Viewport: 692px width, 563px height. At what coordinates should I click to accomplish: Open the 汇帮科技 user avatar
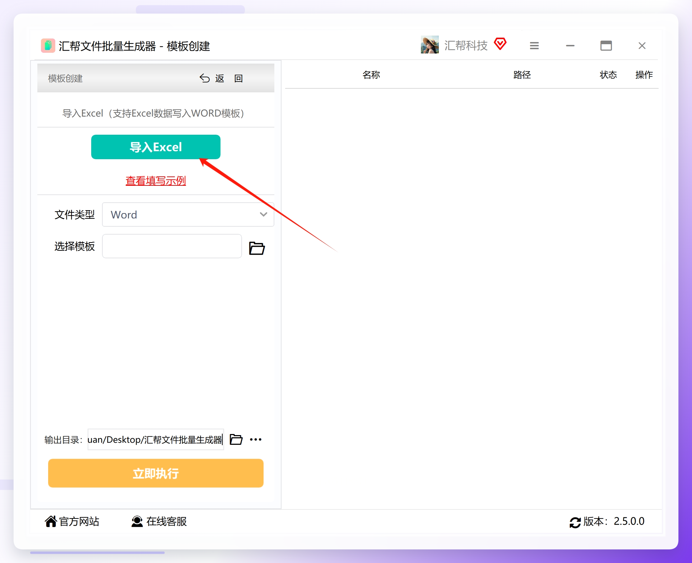[x=429, y=45]
